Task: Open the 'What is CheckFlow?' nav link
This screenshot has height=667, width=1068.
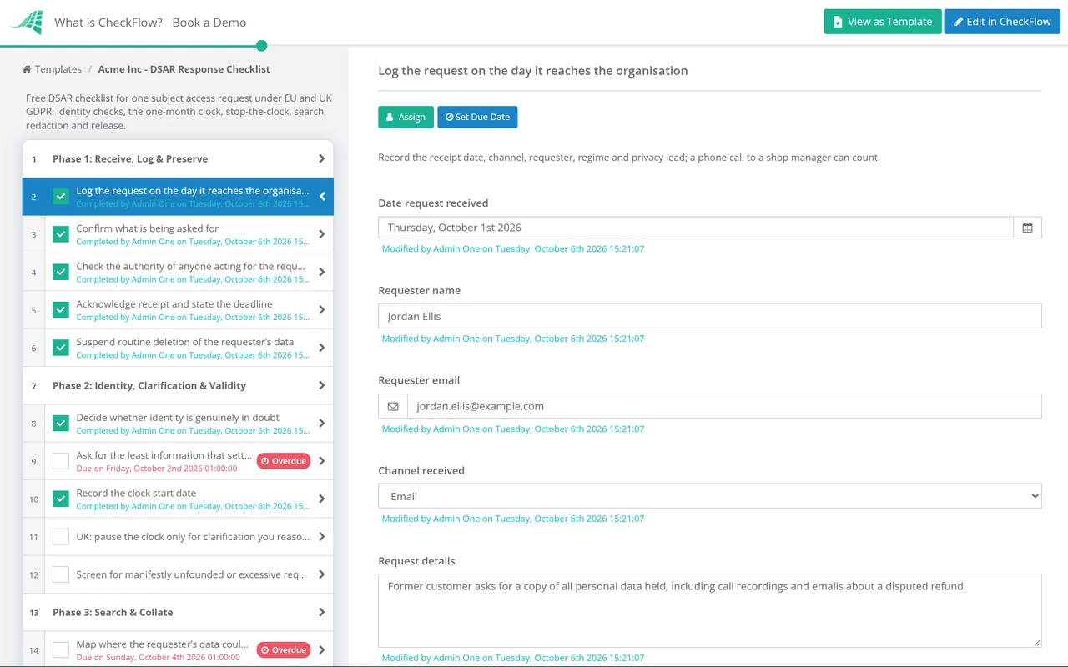Action: [108, 23]
